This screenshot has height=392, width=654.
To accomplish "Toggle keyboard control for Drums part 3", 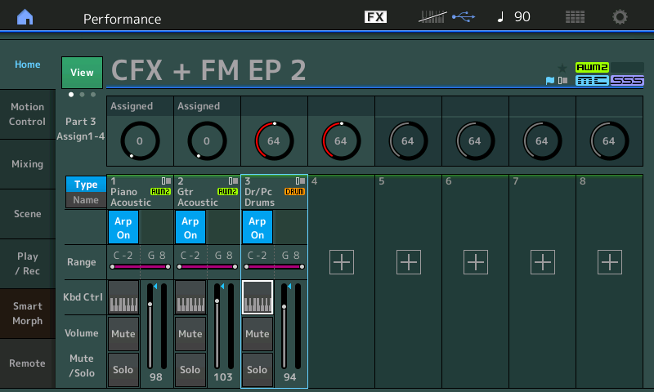I will [x=258, y=297].
